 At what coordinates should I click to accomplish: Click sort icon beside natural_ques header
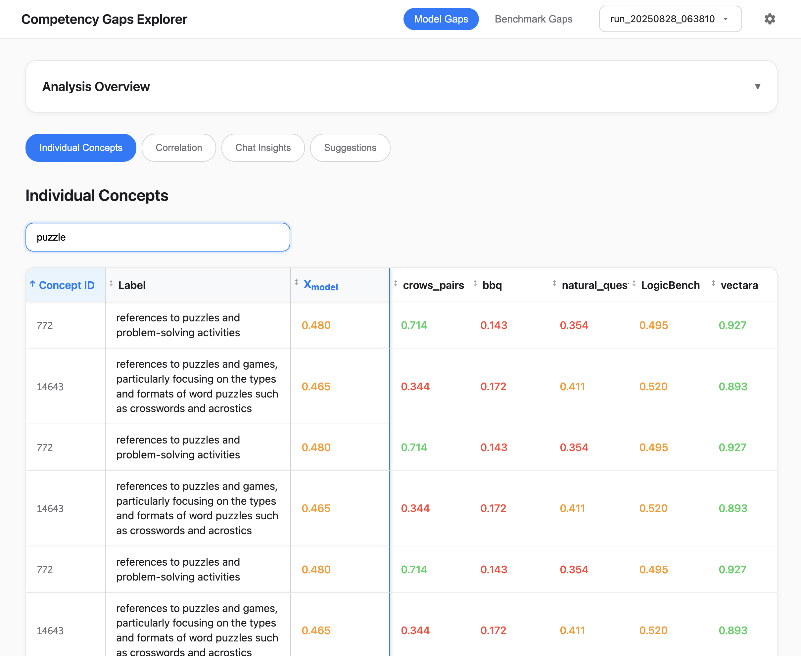pos(554,283)
